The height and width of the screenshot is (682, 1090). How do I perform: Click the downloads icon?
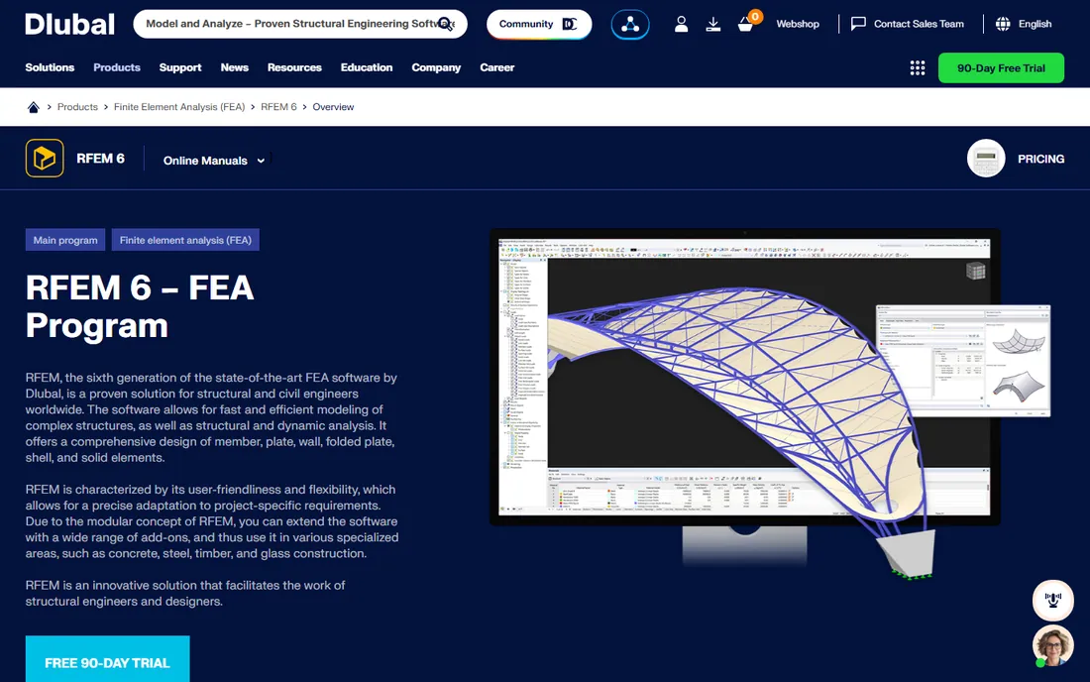coord(713,25)
